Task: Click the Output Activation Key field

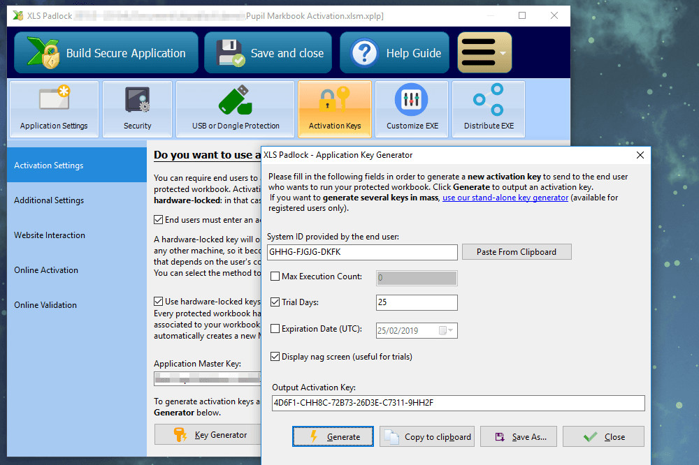Action: coord(459,403)
